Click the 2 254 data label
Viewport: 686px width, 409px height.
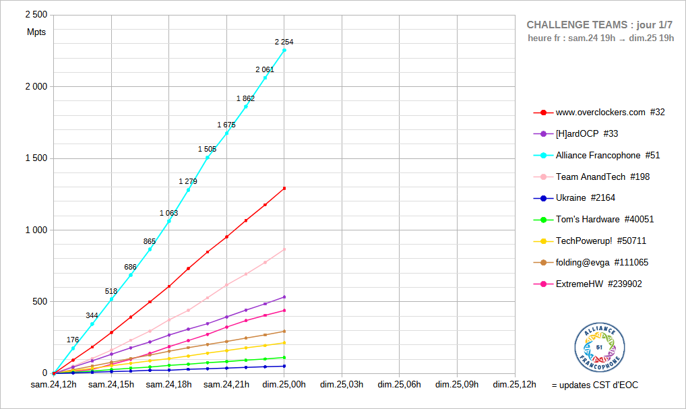pos(284,42)
